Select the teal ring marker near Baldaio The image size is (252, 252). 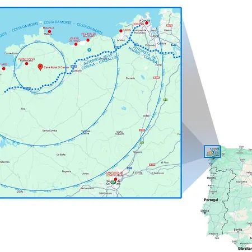89,50
